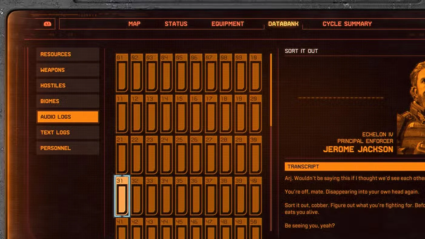Click the ECHELON IV label
Viewport: 425px width, 239px height.
[378, 134]
